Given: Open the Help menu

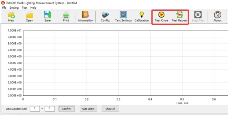Looking at the screenshot, I should [x=33, y=8].
